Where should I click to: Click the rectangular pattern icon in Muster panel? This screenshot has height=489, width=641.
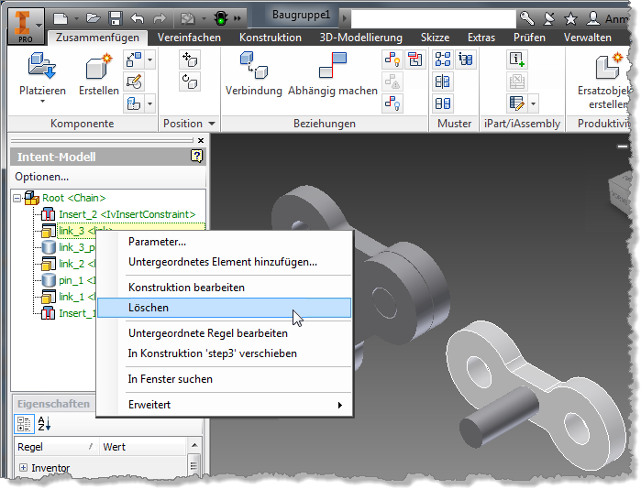click(443, 60)
